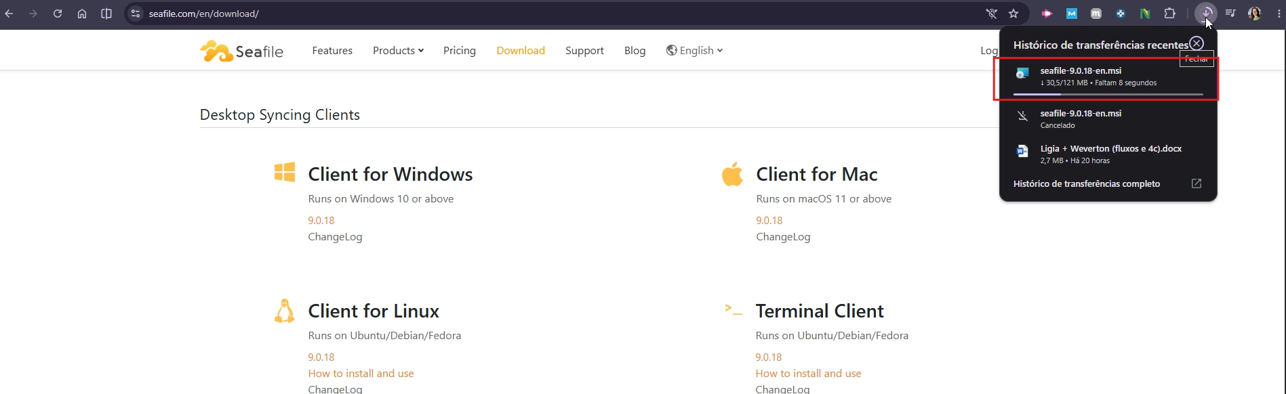This screenshot has height=394, width=1286.
Task: Click the Word document file icon
Action: pyautogui.click(x=1022, y=151)
